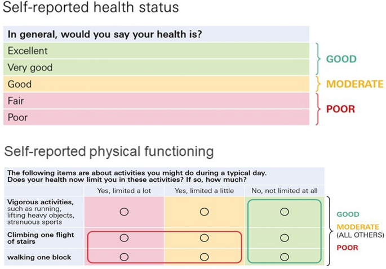Click the 'Poor' health answer row
Image resolution: width=386 pixels, height=269 pixels.
(x=157, y=118)
